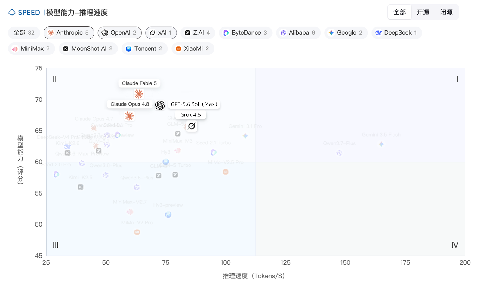The width and height of the screenshot is (477, 285).
Task: Select the Gemini 3.1 Pro data point
Action: coord(245,136)
